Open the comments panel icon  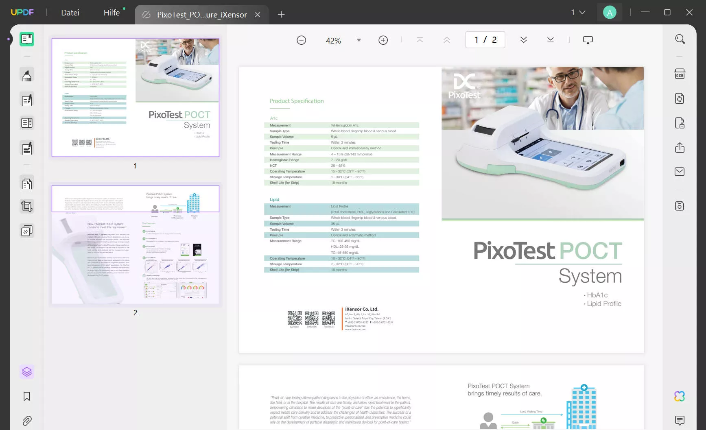pyautogui.click(x=680, y=420)
